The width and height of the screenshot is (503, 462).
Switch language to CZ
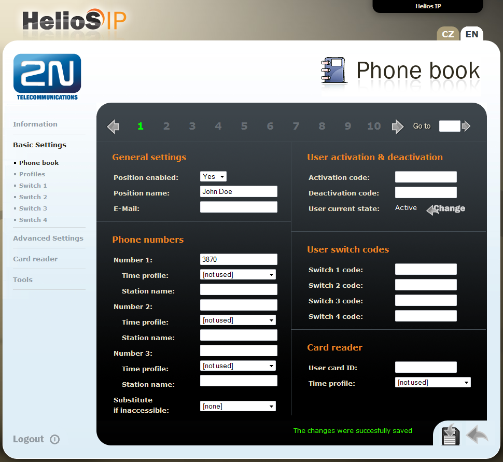click(448, 34)
